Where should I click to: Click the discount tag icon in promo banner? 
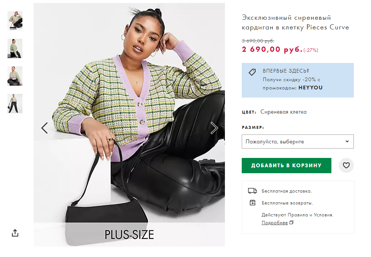[252, 72]
